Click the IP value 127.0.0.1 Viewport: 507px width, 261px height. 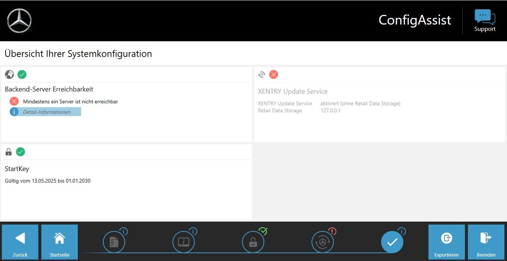pyautogui.click(x=331, y=110)
